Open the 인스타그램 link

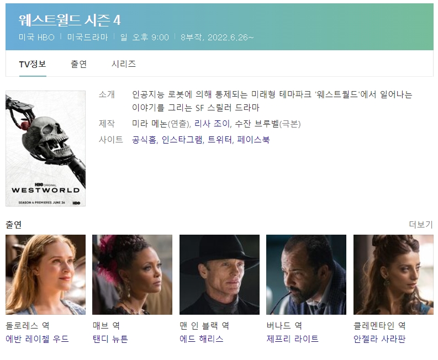click(182, 139)
